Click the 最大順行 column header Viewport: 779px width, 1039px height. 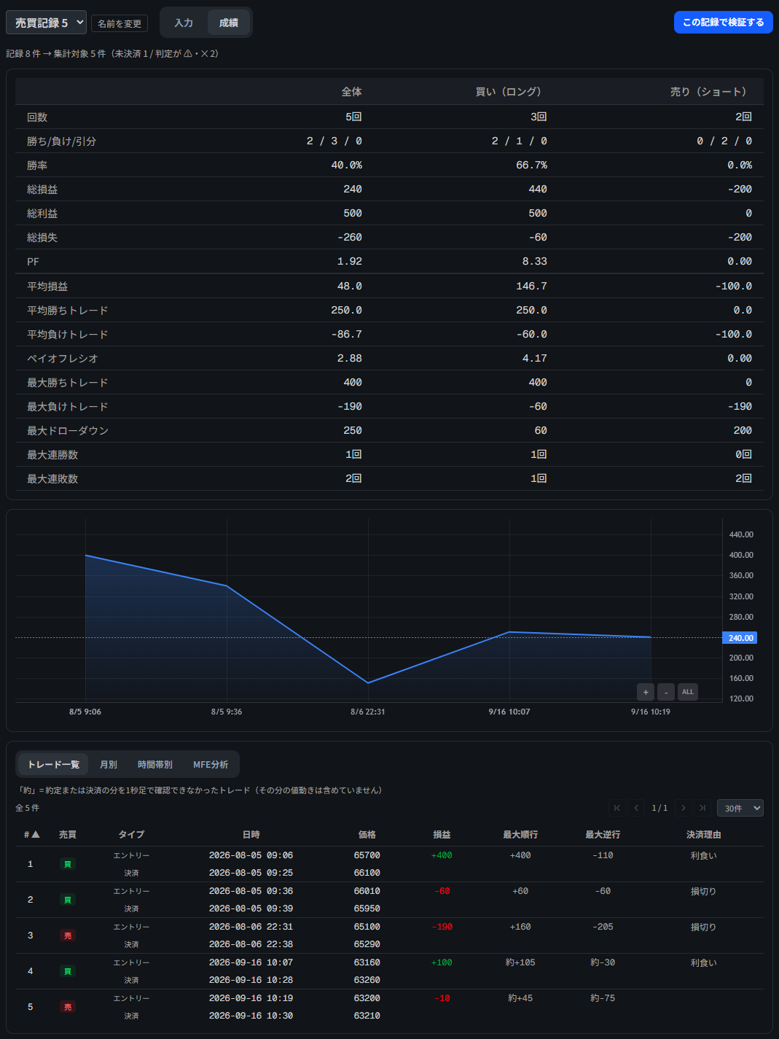(520, 834)
